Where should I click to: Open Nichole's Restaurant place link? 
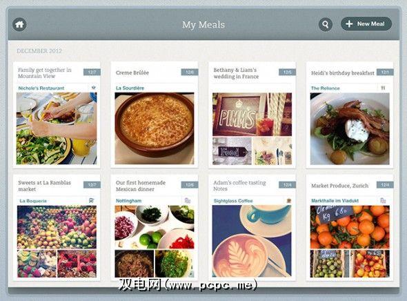point(41,88)
